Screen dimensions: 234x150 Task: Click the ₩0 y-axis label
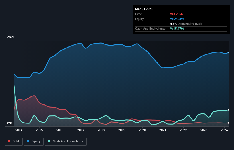coord(9,123)
